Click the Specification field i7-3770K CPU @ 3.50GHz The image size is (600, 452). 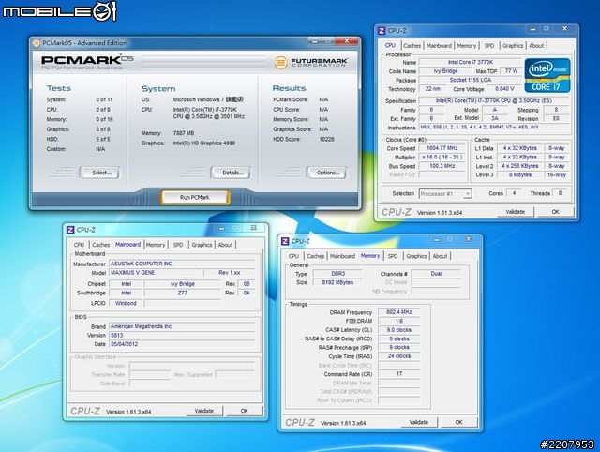494,100
